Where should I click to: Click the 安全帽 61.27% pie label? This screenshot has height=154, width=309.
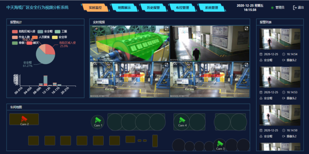(28, 64)
